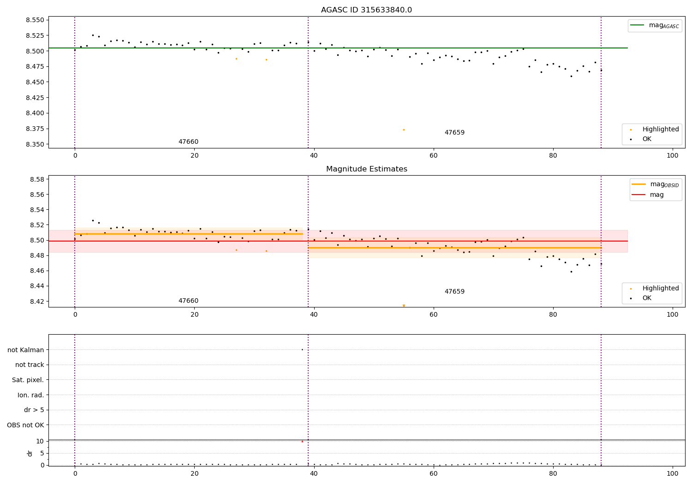Screen dimensions: 692x484
Task: Click the 8.475 tick label
Action: click(x=35, y=66)
